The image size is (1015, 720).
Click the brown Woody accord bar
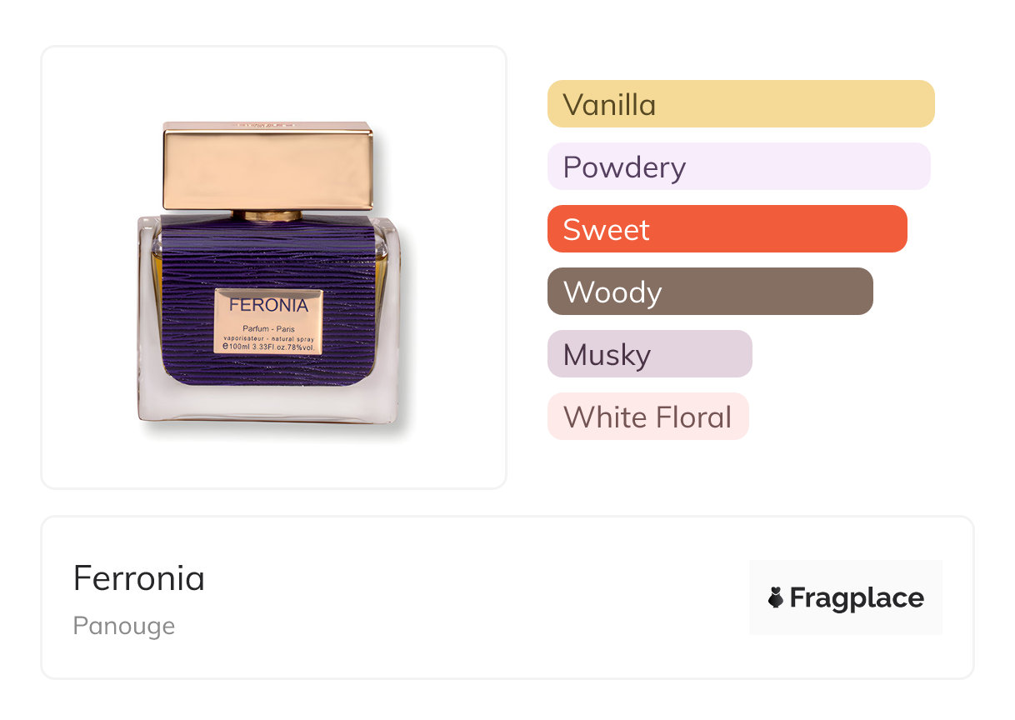(x=710, y=292)
